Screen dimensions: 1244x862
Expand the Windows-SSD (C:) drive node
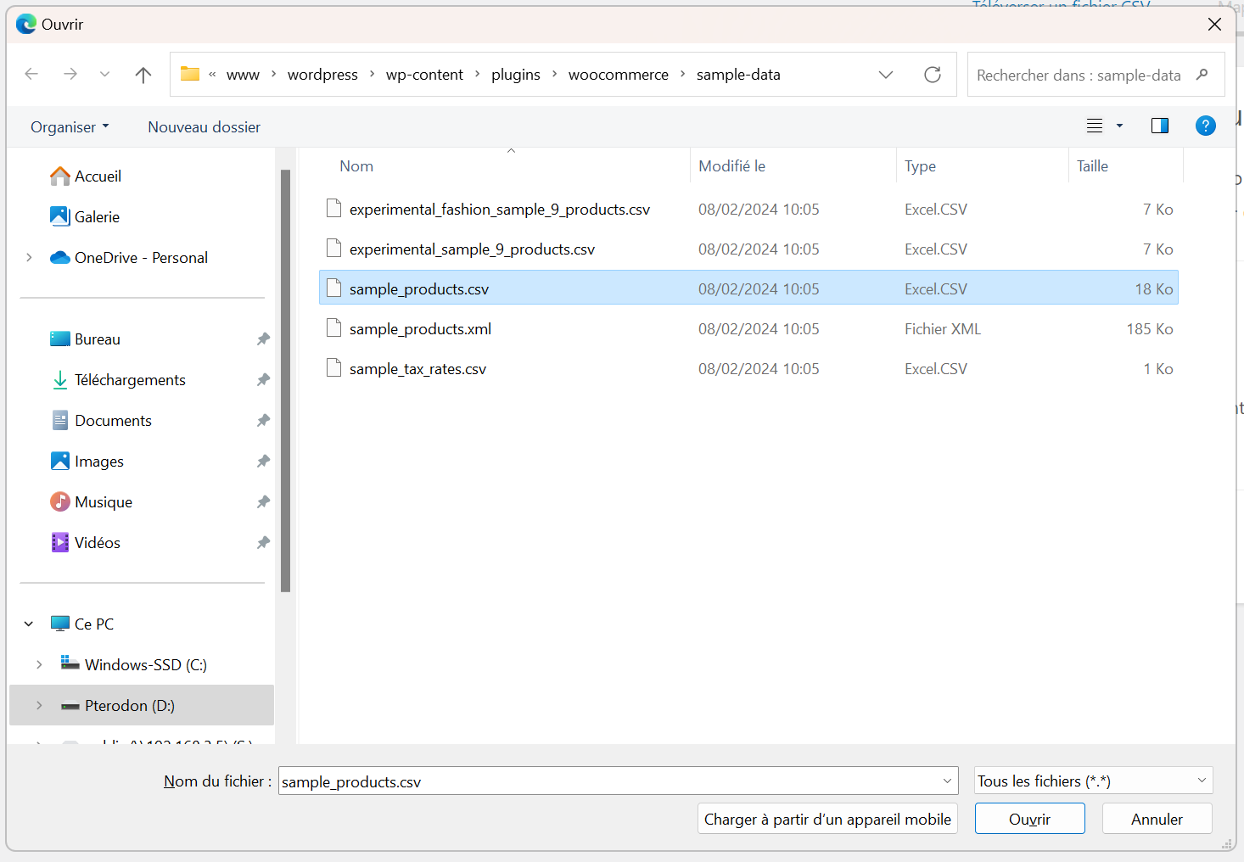pyautogui.click(x=39, y=665)
